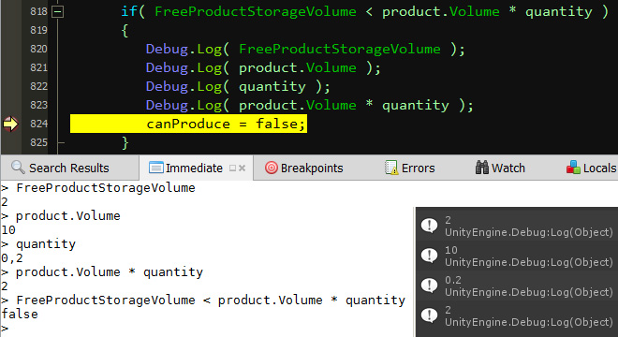Select the first Unity log entry showing 2
Image resolution: width=618 pixels, height=337 pixels.
[x=517, y=226]
